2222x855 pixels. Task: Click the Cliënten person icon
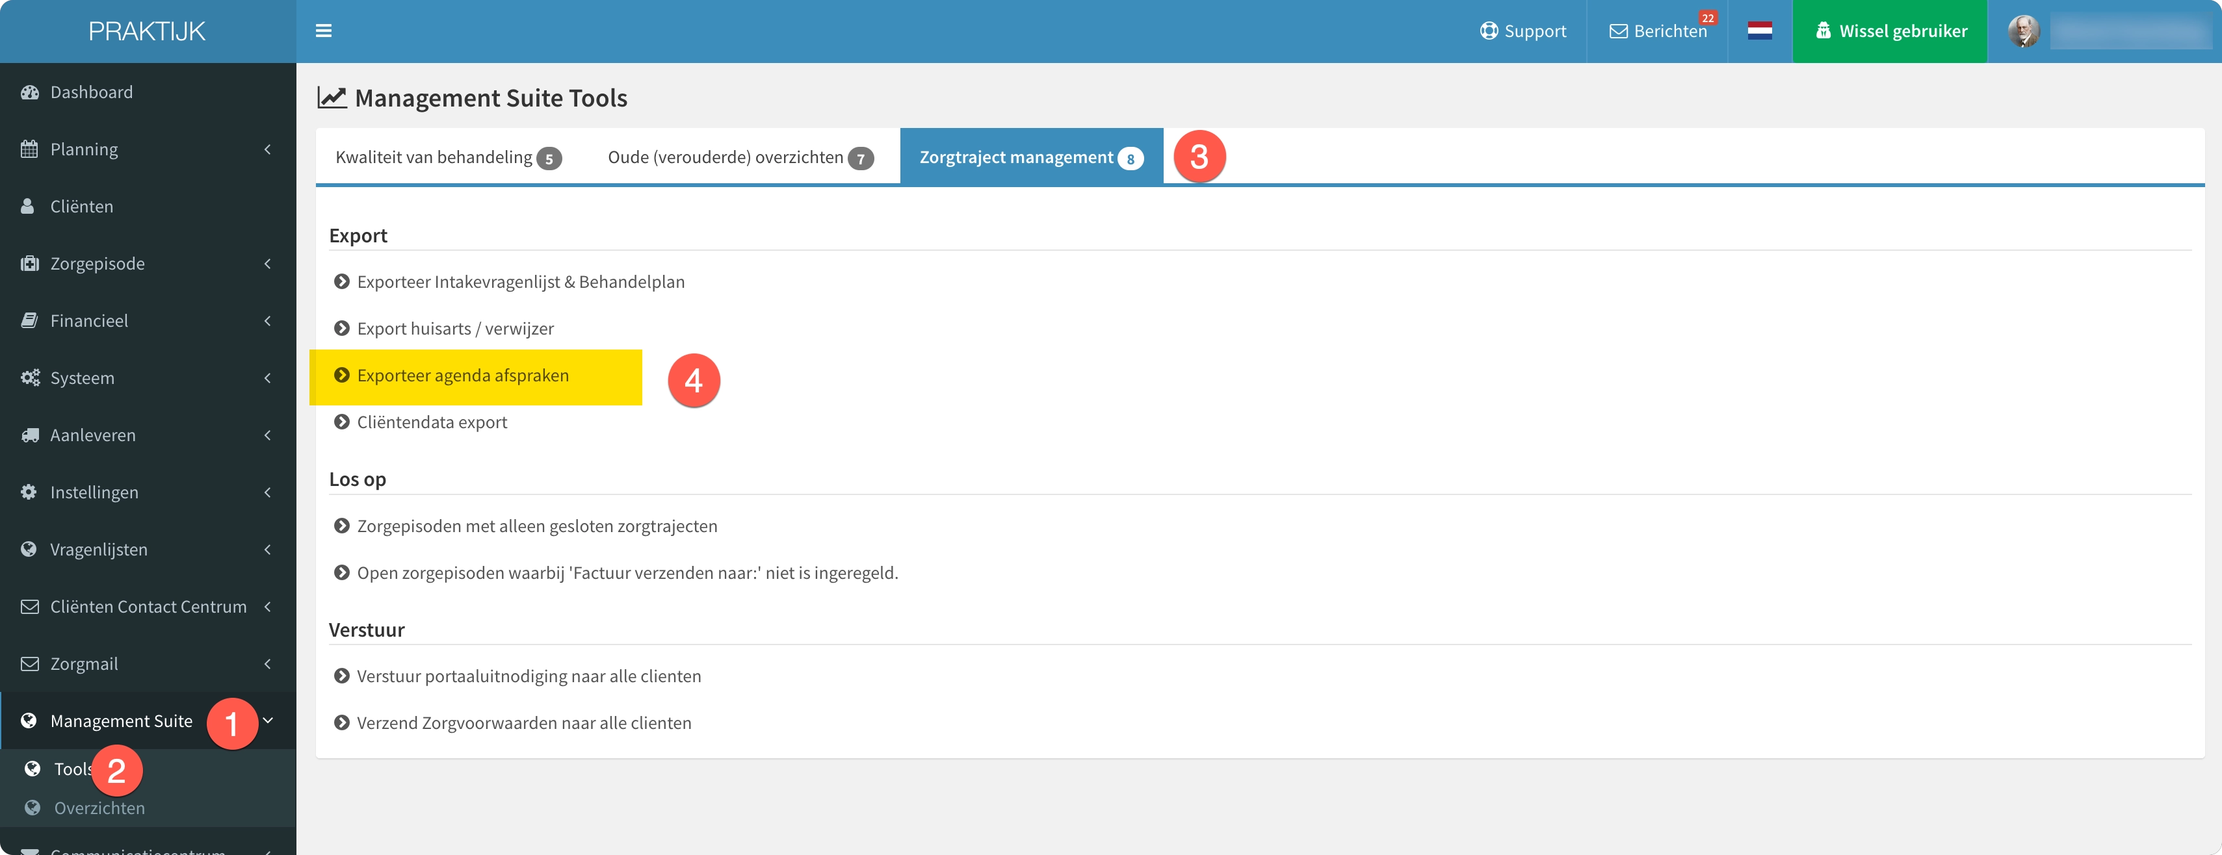pos(27,206)
